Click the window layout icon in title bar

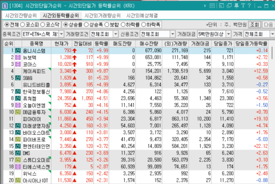[221, 6]
